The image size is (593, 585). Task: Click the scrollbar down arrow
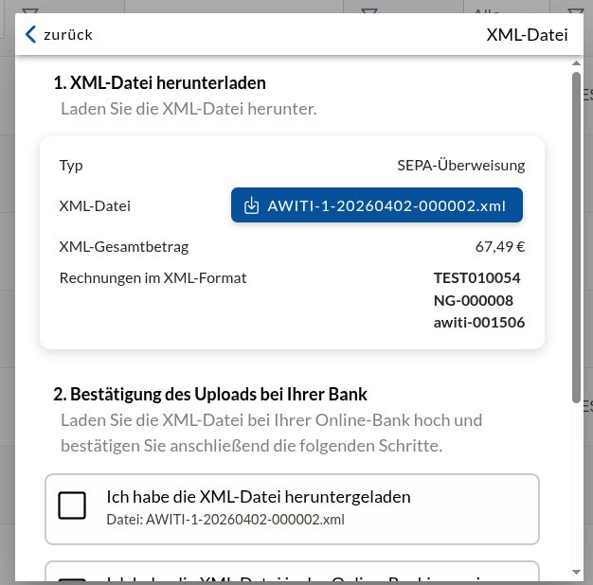click(576, 572)
